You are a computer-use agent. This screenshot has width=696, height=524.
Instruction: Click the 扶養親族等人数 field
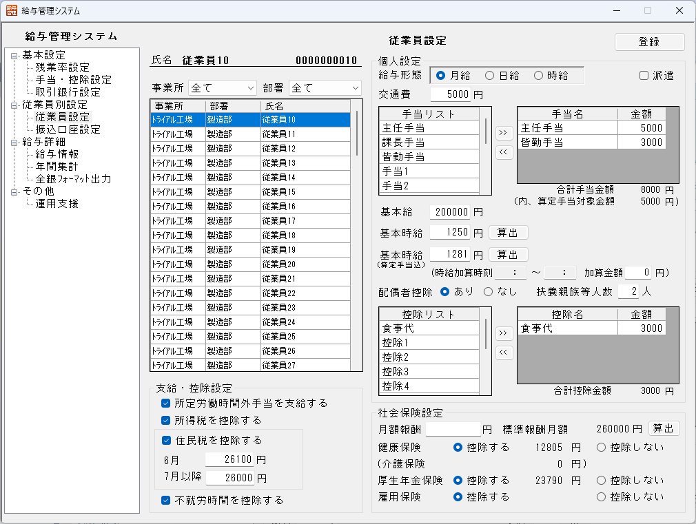coord(628,291)
